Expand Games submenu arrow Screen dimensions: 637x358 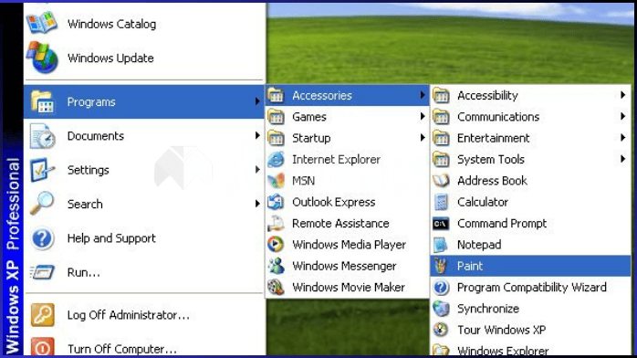[x=423, y=117]
